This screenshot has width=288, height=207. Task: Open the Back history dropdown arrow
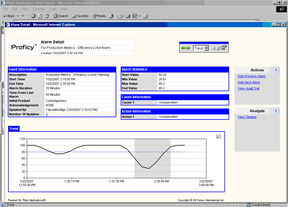(18, 16)
